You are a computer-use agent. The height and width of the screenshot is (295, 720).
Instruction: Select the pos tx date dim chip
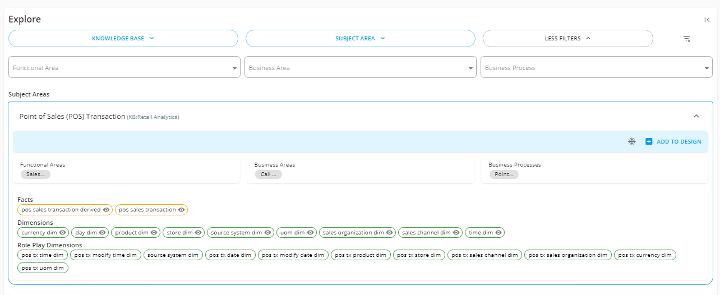[230, 255]
